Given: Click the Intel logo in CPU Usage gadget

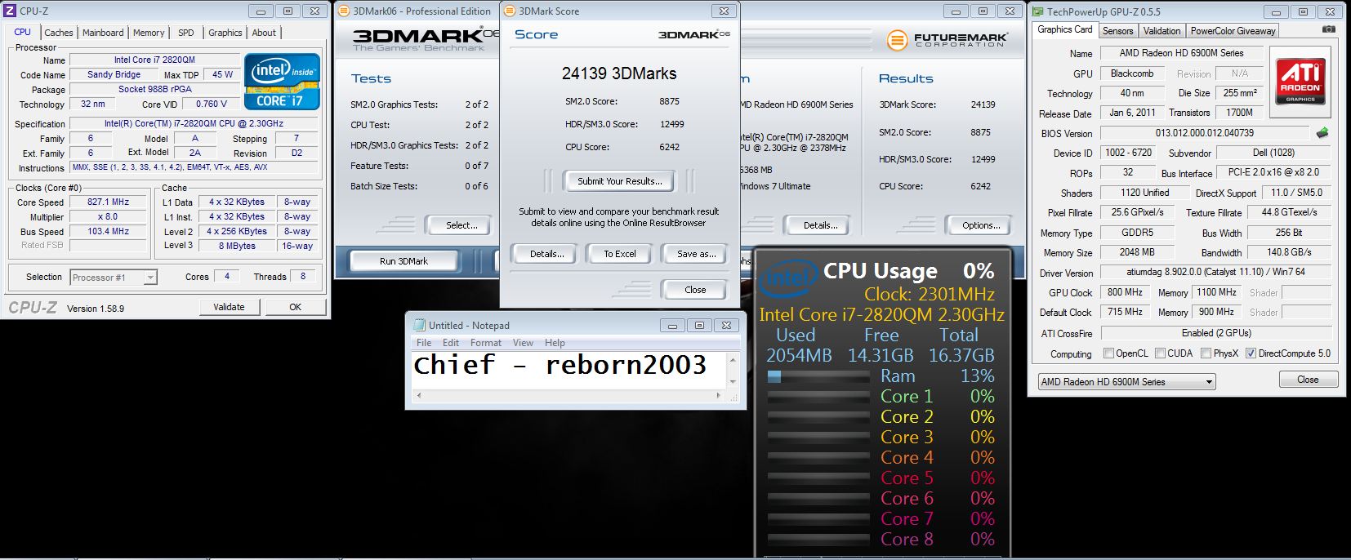Looking at the screenshot, I should pyautogui.click(x=787, y=280).
